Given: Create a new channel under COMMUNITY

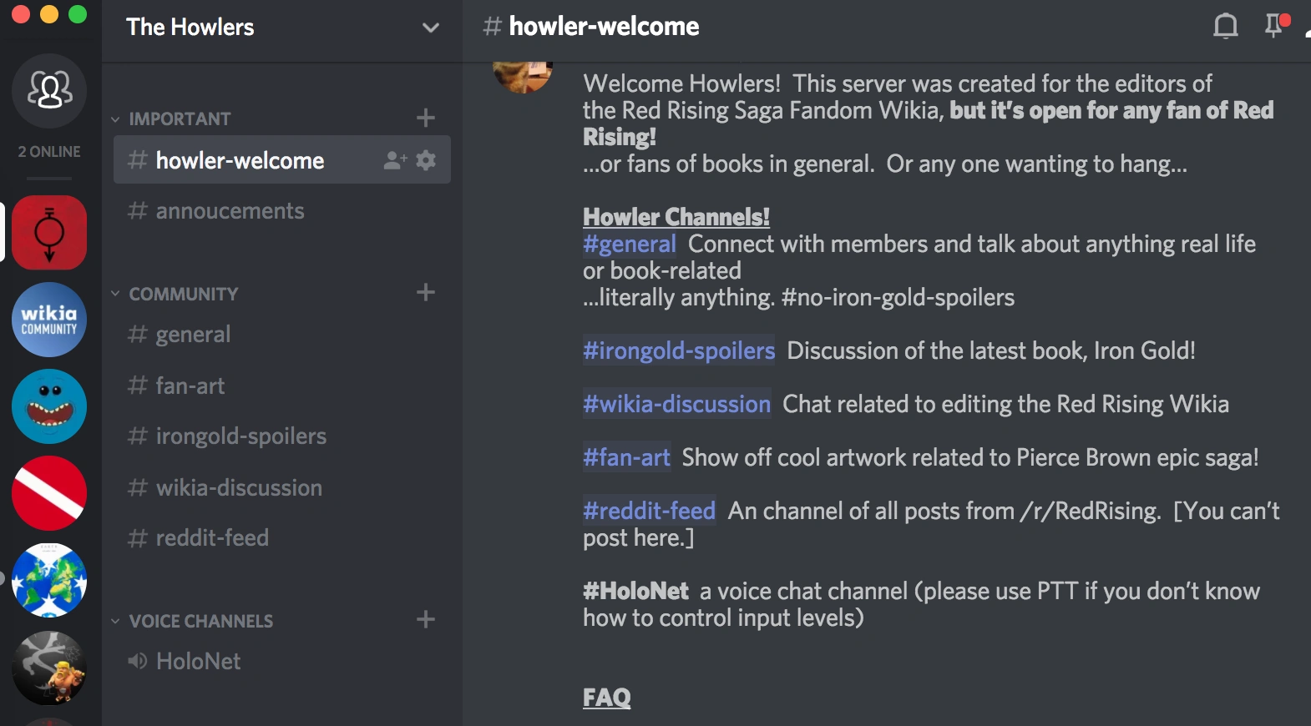Looking at the screenshot, I should point(426,292).
